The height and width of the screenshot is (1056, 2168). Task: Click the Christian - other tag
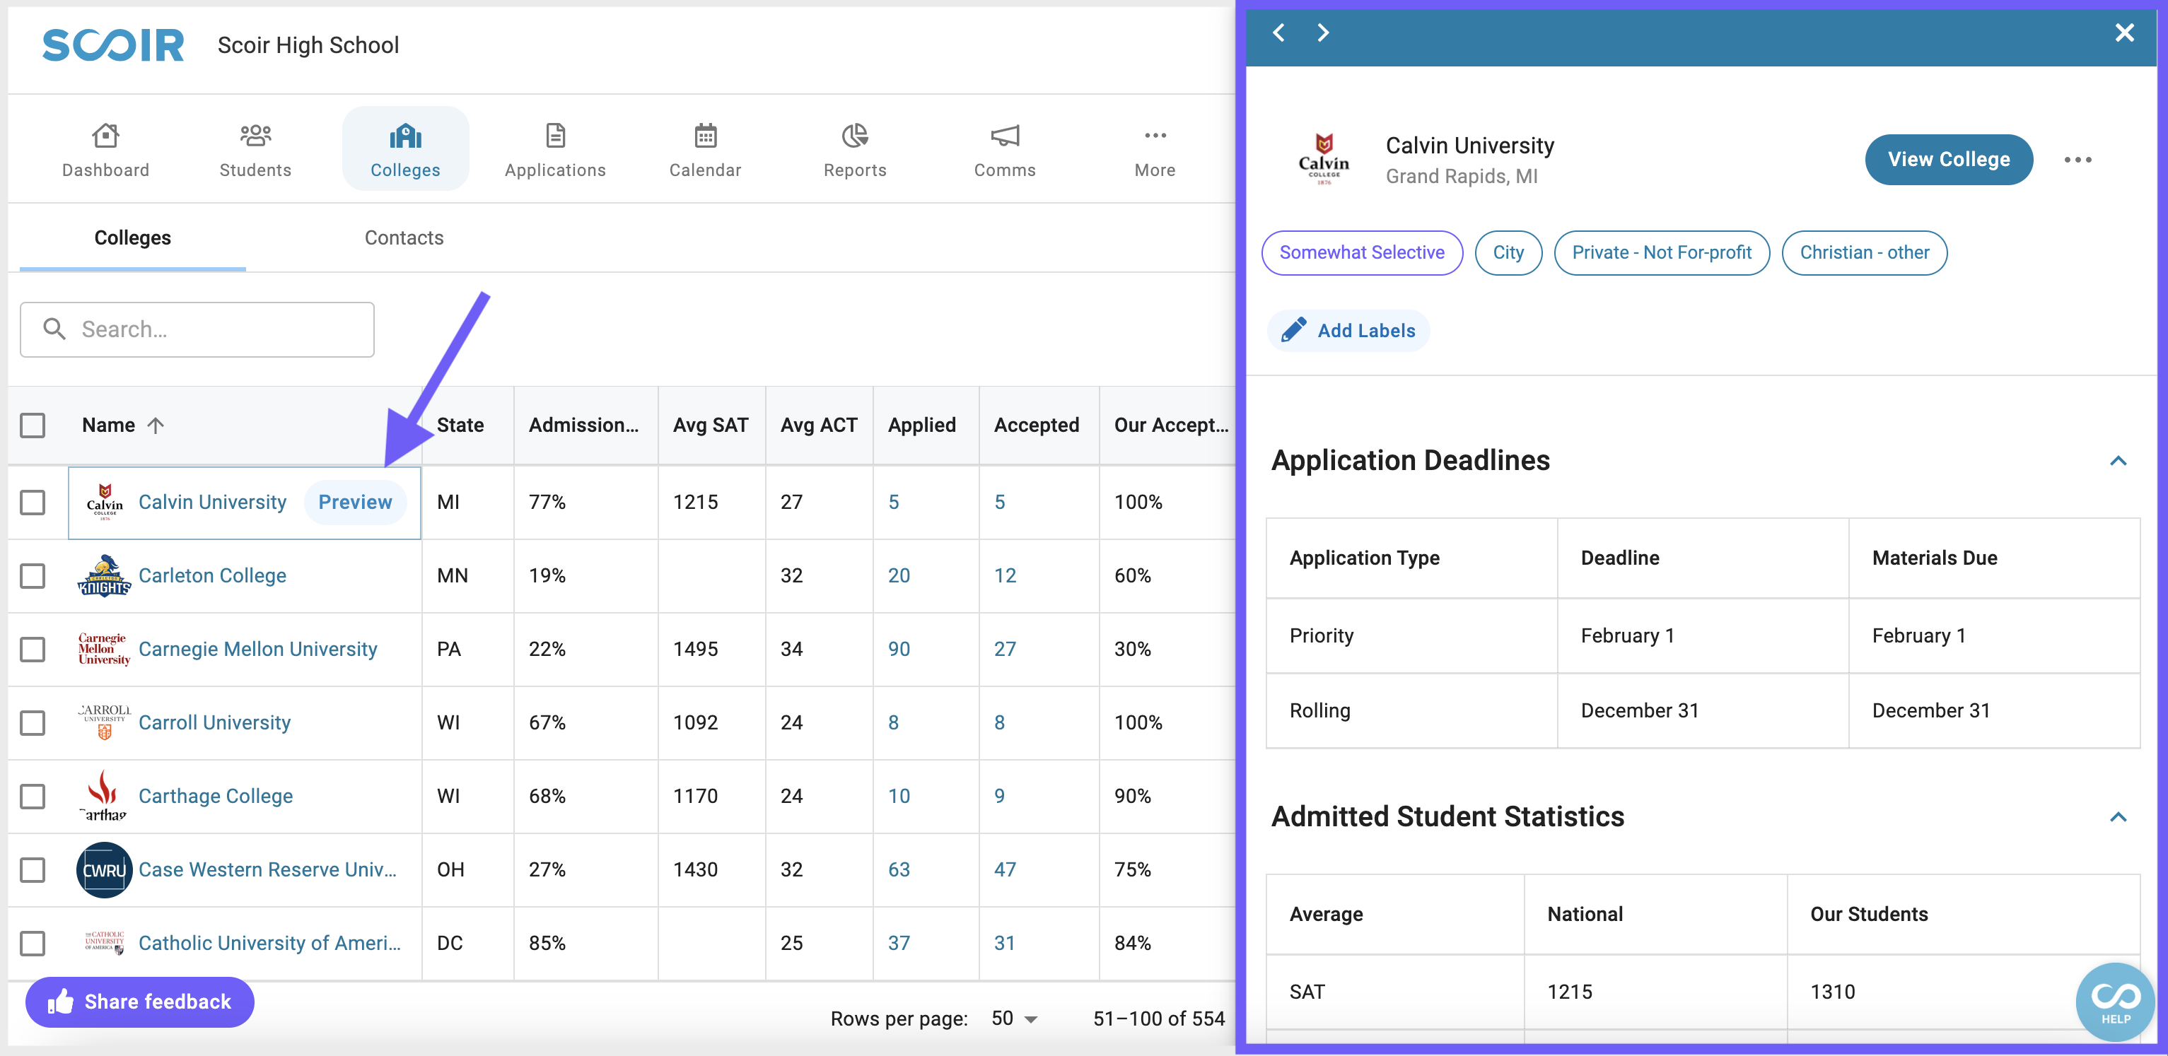tap(1864, 252)
